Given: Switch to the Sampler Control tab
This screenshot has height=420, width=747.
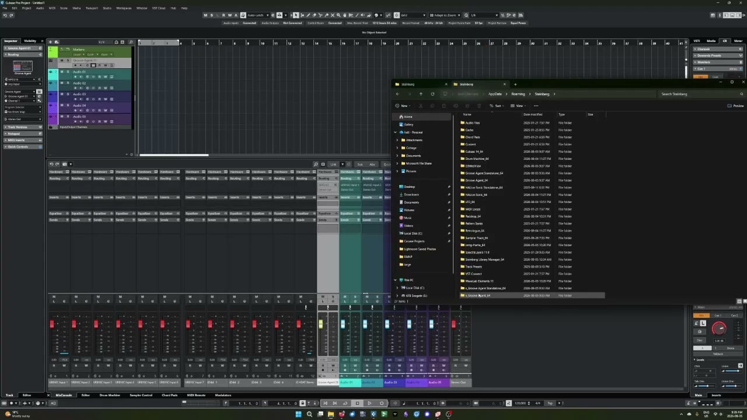Looking at the screenshot, I should pyautogui.click(x=141, y=395).
